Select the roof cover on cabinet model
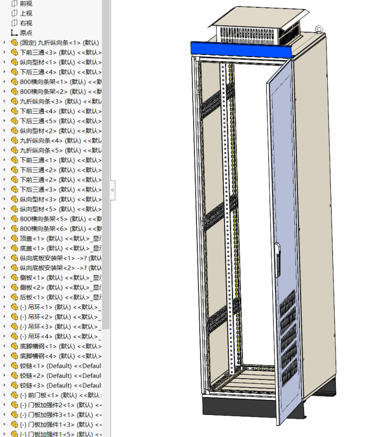The image size is (377, 437). pos(259,17)
